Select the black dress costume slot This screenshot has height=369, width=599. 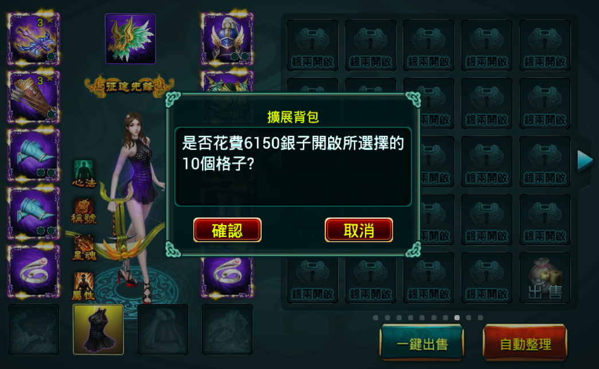coord(98,329)
